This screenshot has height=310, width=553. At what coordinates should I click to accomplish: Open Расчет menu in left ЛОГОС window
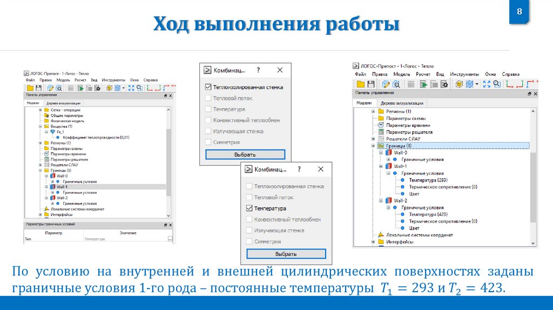[80, 80]
